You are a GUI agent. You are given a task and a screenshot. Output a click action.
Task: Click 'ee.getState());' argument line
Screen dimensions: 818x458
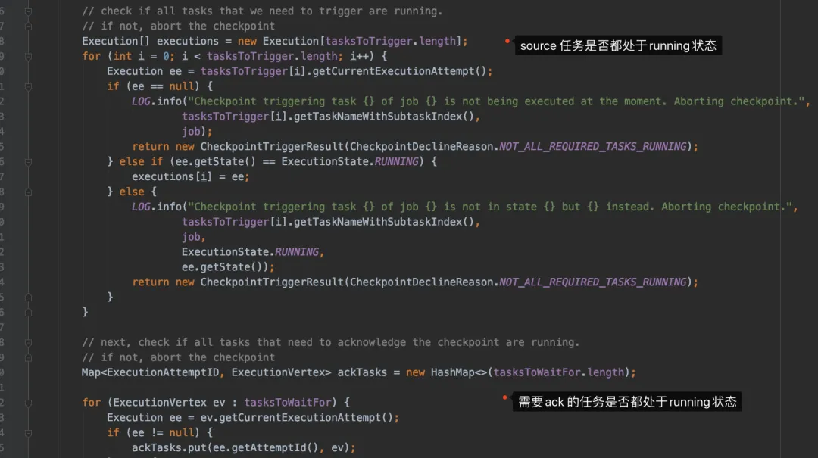pos(228,267)
